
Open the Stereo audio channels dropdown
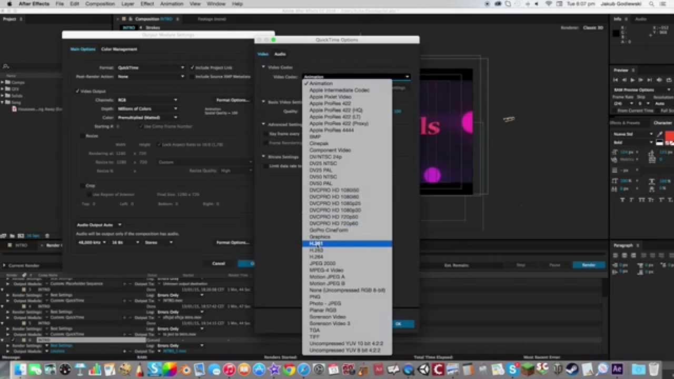point(158,243)
